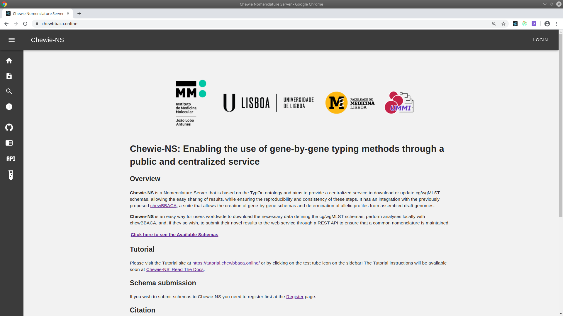The height and width of the screenshot is (316, 563).
Task: Follow the Chewie-NS' Read The Docs link
Action: (175, 269)
